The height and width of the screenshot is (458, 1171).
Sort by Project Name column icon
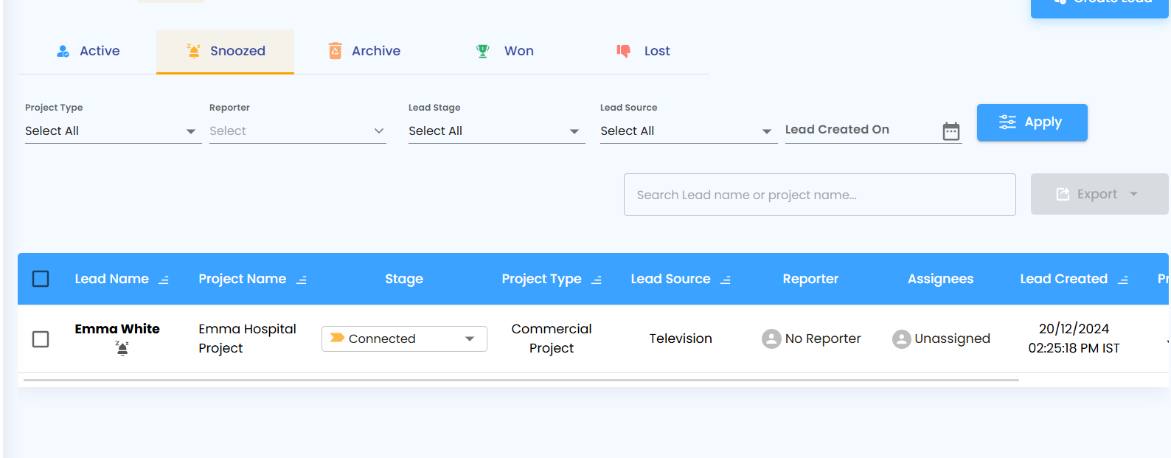click(x=302, y=280)
